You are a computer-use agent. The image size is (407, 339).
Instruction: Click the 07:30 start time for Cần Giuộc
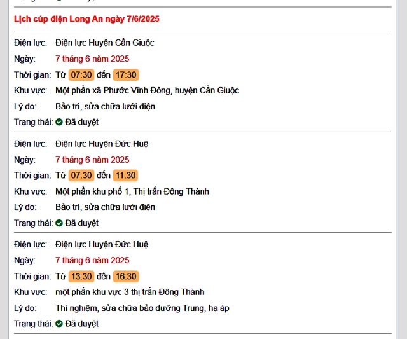(81, 75)
